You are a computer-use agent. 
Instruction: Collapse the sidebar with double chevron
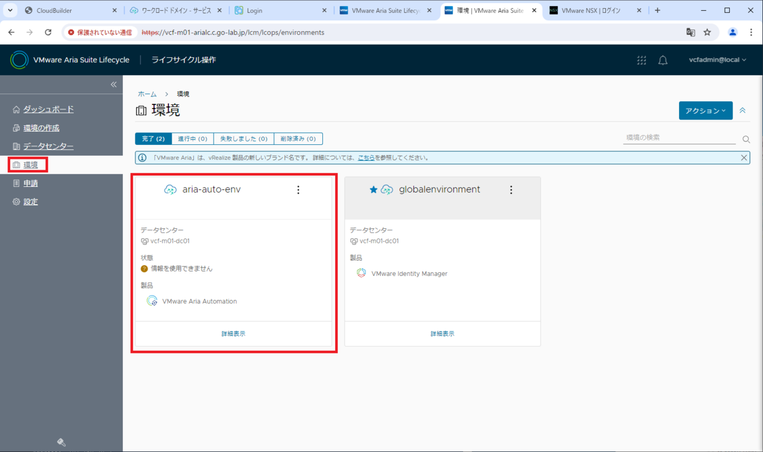[x=114, y=85]
